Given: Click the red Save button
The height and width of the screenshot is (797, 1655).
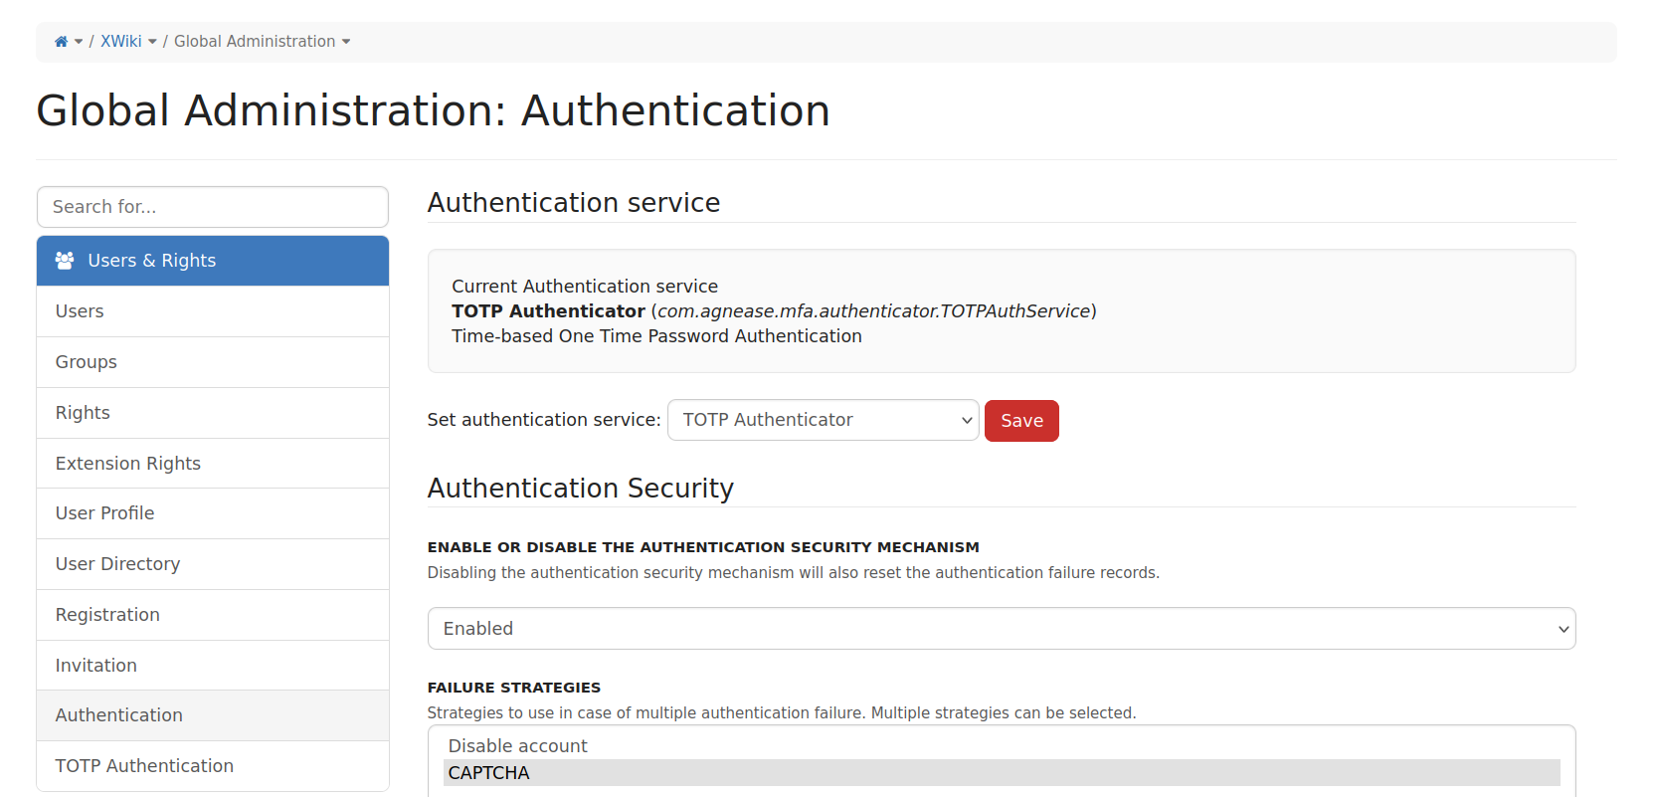Looking at the screenshot, I should click(x=1021, y=421).
